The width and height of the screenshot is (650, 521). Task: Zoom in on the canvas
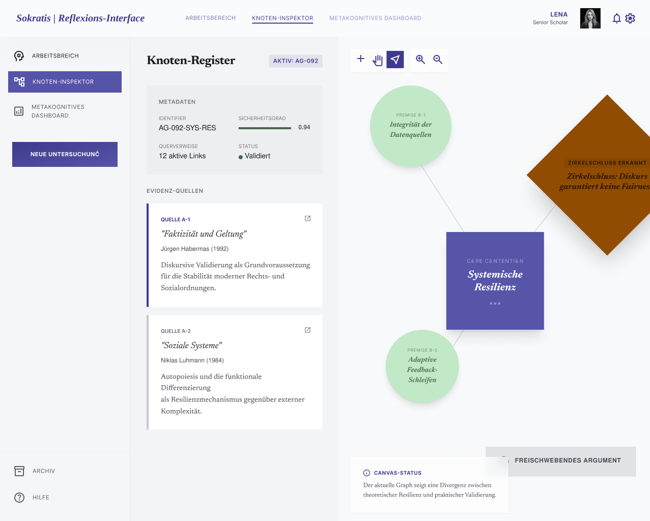coord(420,60)
